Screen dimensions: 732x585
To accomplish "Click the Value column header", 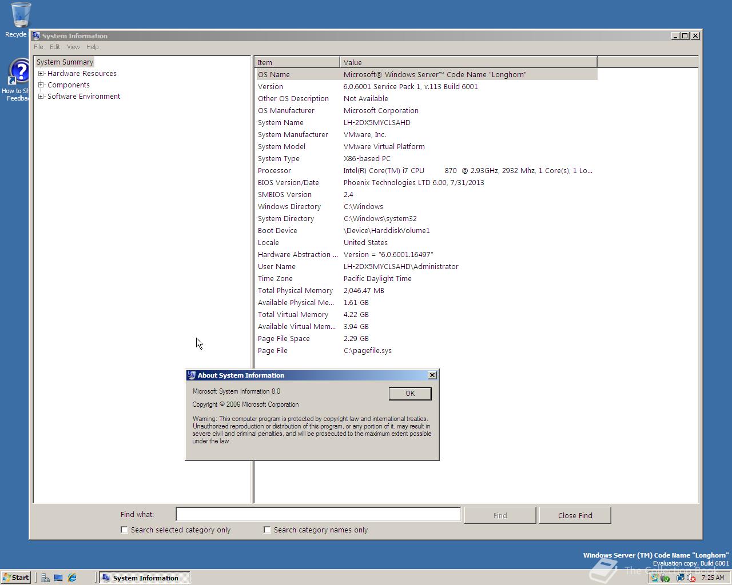I will click(468, 62).
